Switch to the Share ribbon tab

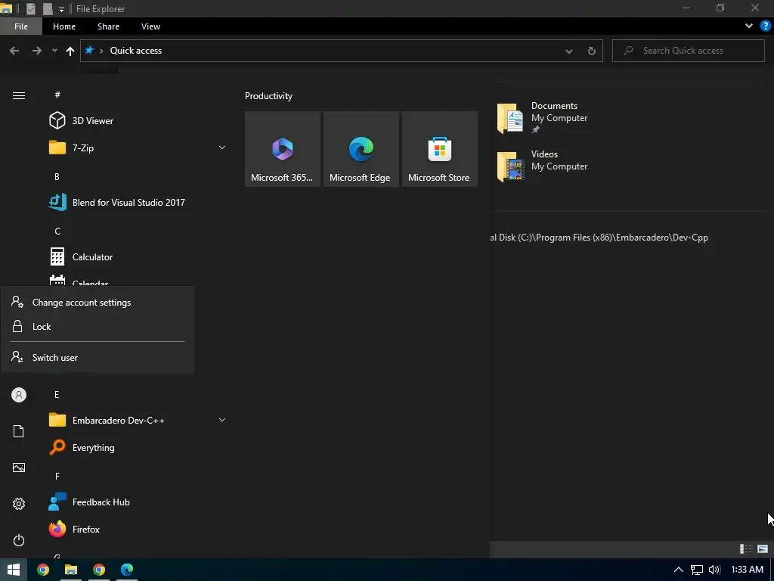point(108,26)
